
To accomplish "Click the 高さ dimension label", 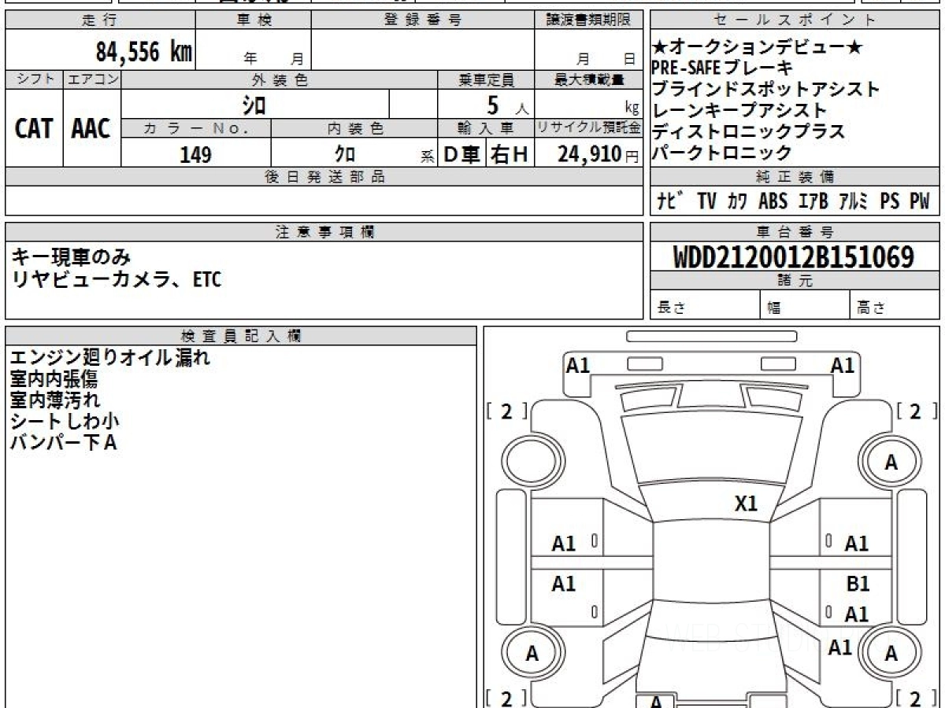I will point(872,308).
